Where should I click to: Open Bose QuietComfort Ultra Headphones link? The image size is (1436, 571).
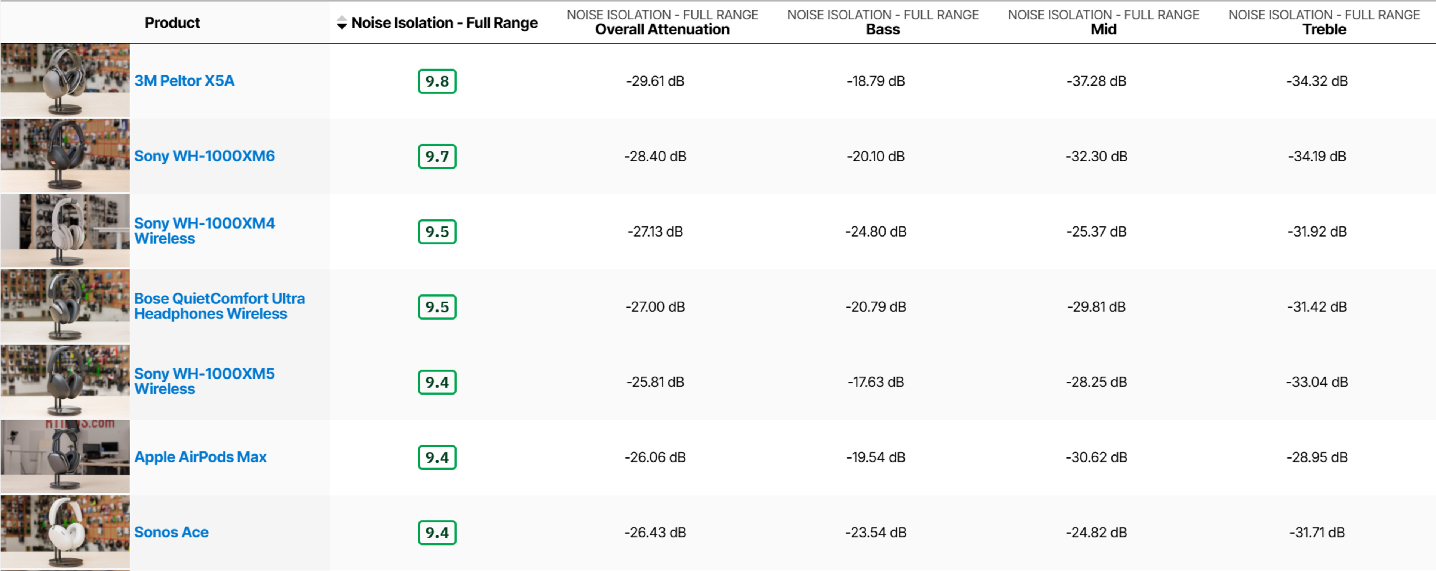click(219, 306)
